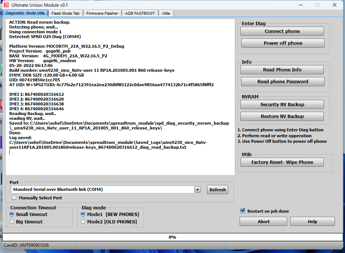Viewport: 345px width, 253px height.
Task: Switch to the Flash Mode Tab
Action: [x=65, y=13]
